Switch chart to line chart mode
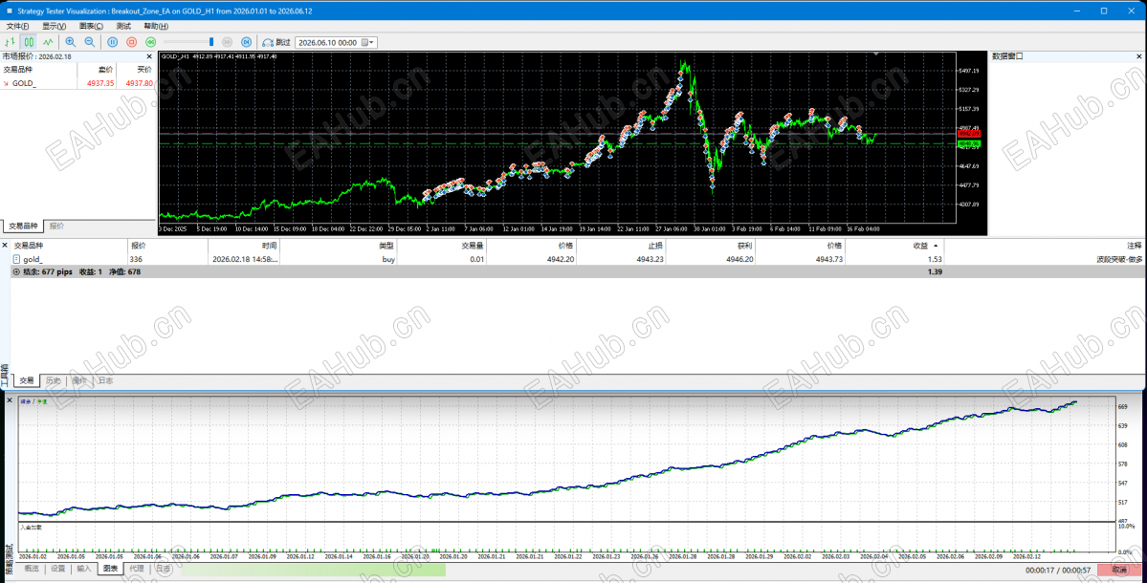This screenshot has height=583, width=1147. point(48,42)
